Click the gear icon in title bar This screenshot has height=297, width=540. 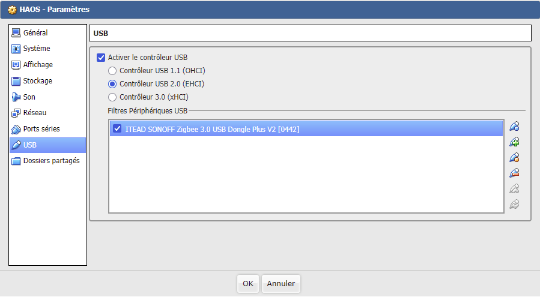[11, 10]
